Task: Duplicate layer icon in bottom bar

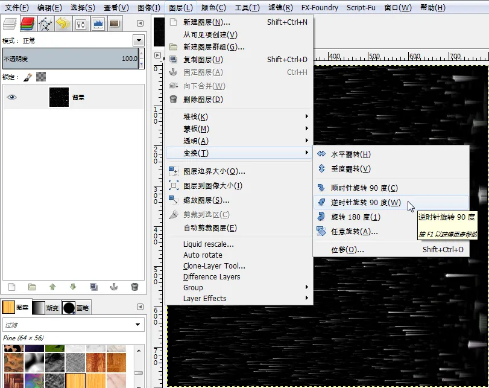Action: coord(93,287)
